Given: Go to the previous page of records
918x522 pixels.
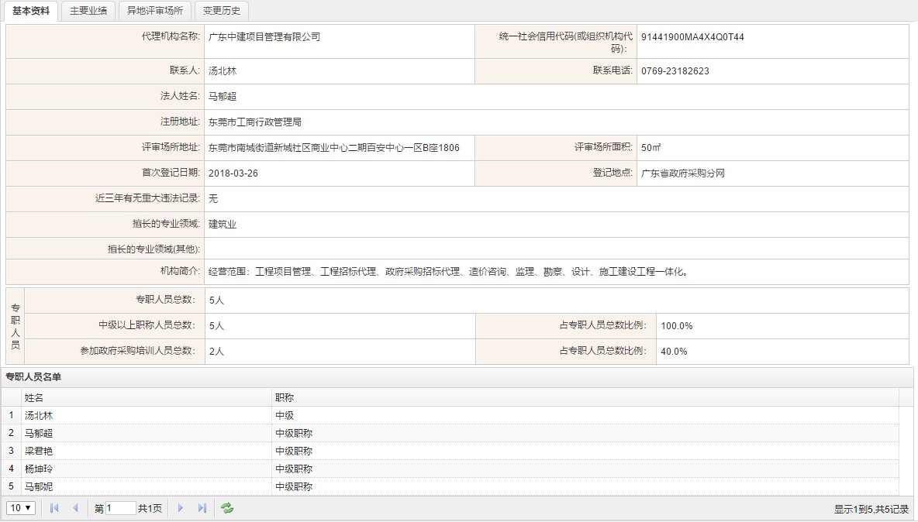Looking at the screenshot, I should [75, 509].
